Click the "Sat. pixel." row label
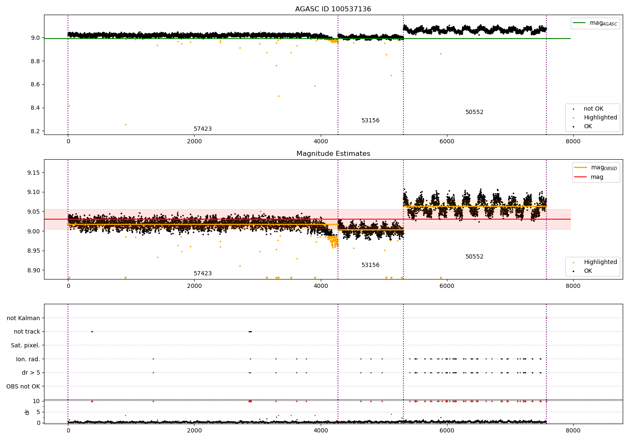Viewport: 629px width, 440px height. click(x=25, y=345)
